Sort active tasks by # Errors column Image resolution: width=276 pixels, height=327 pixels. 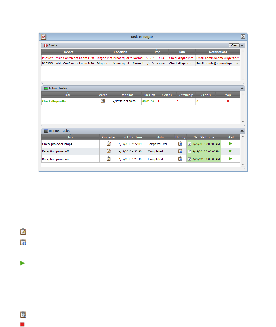tap(205, 95)
